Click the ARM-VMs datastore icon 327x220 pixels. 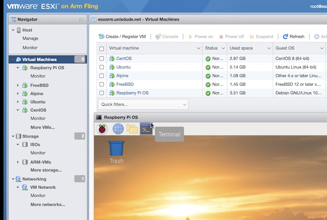pos(25,162)
